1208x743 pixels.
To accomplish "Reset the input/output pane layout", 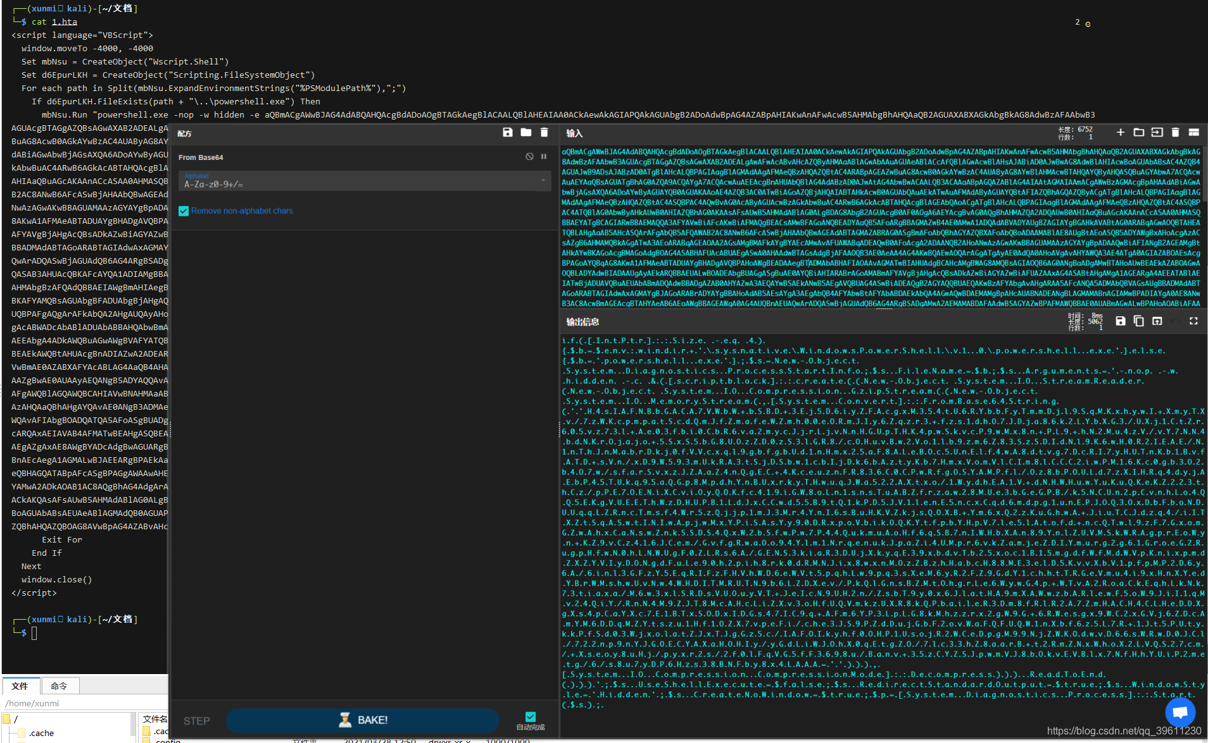I will point(1193,132).
